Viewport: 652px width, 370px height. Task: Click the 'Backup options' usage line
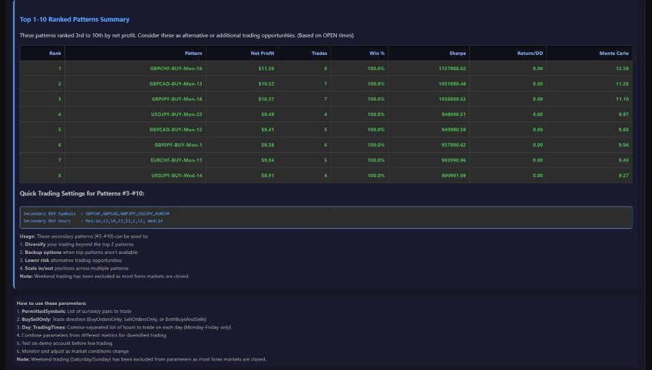point(79,253)
